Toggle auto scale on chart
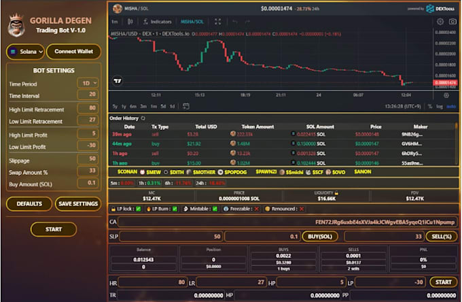Screen dimensions: 462x302 point(451,106)
